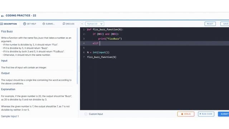The width and height of the screenshot is (229, 129).
Task: Click text 'The first line of input will contain an integer.'
Action: pyautogui.click(x=24, y=68)
